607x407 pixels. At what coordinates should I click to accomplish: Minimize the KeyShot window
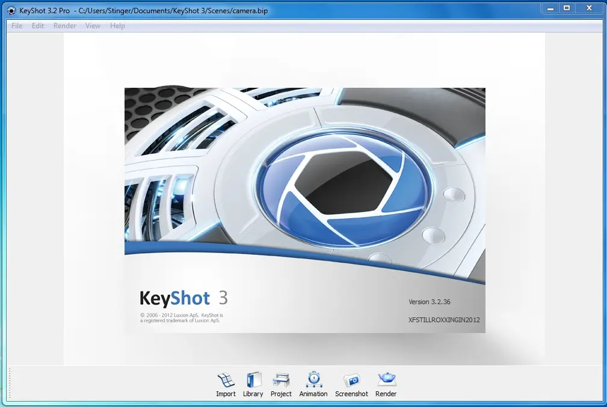click(550, 8)
